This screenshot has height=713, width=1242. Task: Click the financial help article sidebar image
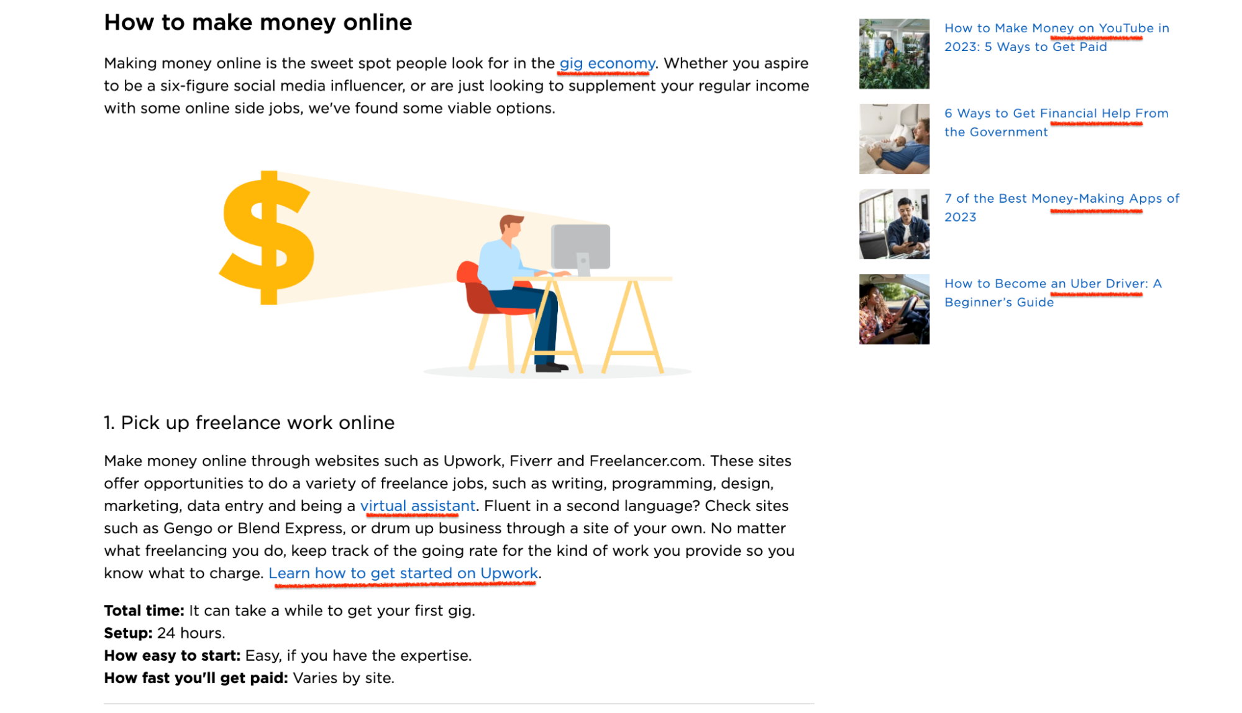point(892,139)
